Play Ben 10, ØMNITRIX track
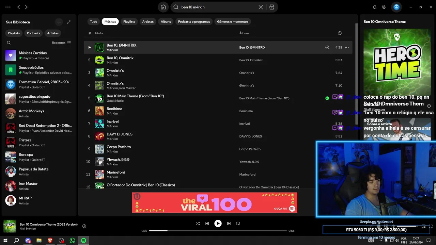Screen dimensions: 436x245 tap(90, 47)
